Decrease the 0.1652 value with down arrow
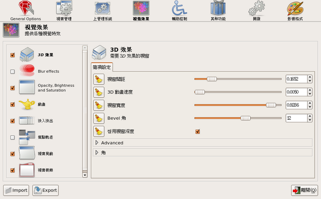 310,81
